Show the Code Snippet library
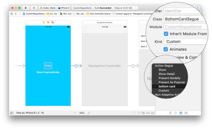 point(175,113)
